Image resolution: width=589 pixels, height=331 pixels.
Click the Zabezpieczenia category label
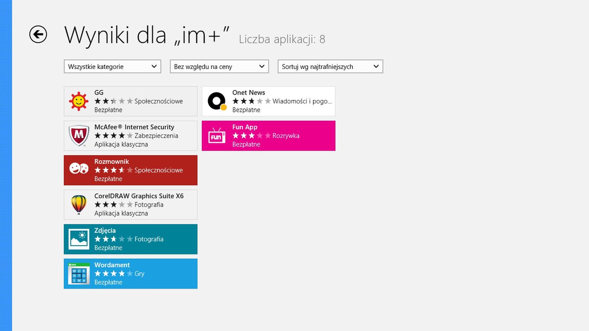pyautogui.click(x=156, y=136)
